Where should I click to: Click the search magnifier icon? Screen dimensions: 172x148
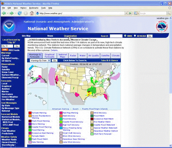tap(168, 13)
